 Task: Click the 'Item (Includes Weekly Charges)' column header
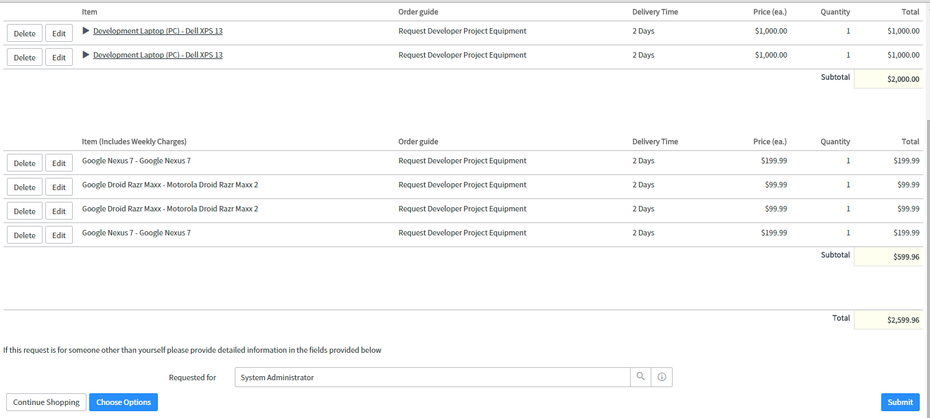135,141
